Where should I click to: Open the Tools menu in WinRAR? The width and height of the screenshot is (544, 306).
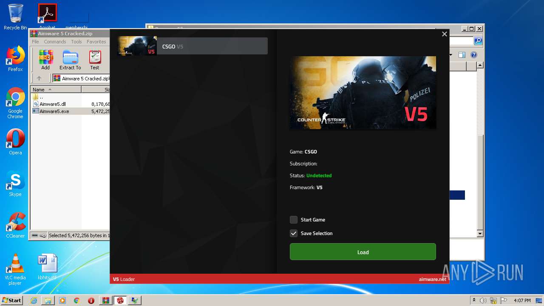[x=76, y=42]
